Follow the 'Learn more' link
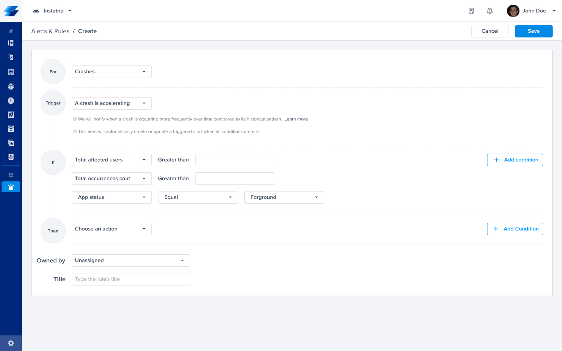The height and width of the screenshot is (351, 562). (x=296, y=119)
